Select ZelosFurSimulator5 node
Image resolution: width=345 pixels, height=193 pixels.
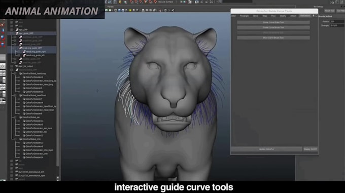[x=34, y=125]
